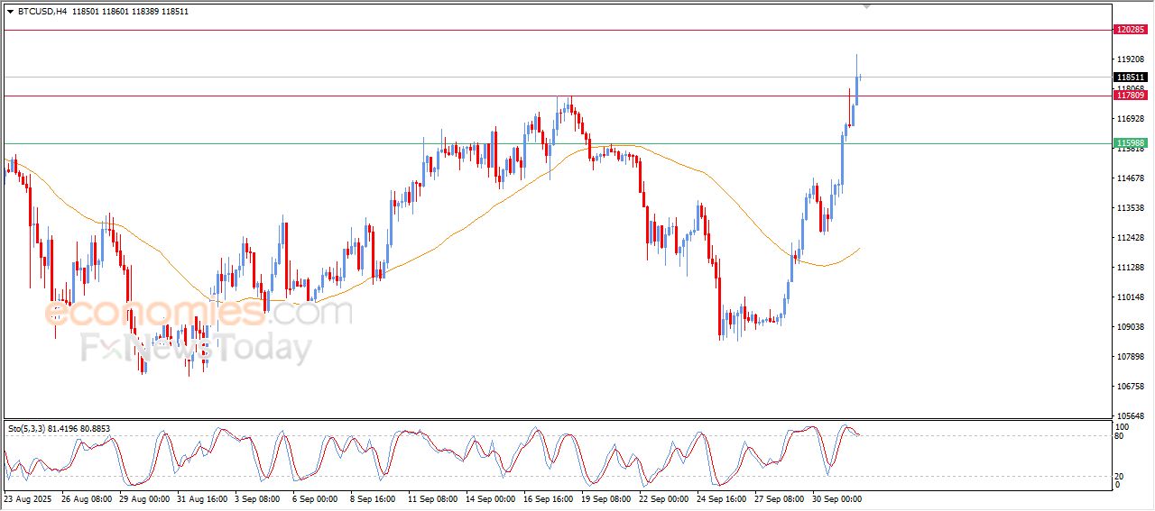
Task: Click the stochastic 80 level label
Action: tap(1121, 436)
